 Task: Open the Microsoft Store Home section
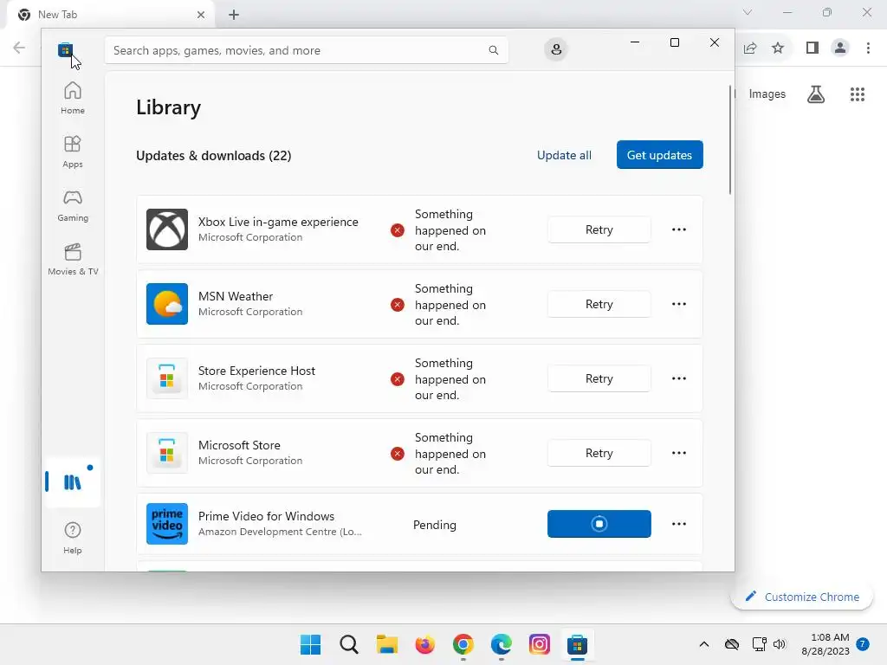(73, 98)
